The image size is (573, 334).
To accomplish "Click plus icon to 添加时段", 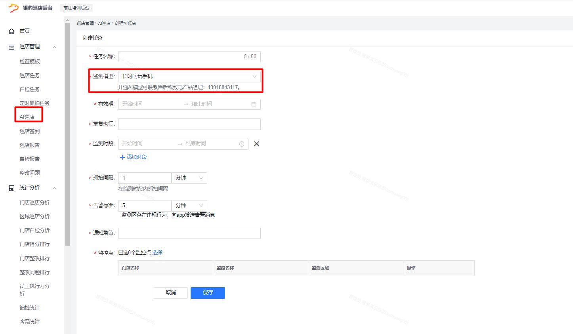I will [x=122, y=157].
